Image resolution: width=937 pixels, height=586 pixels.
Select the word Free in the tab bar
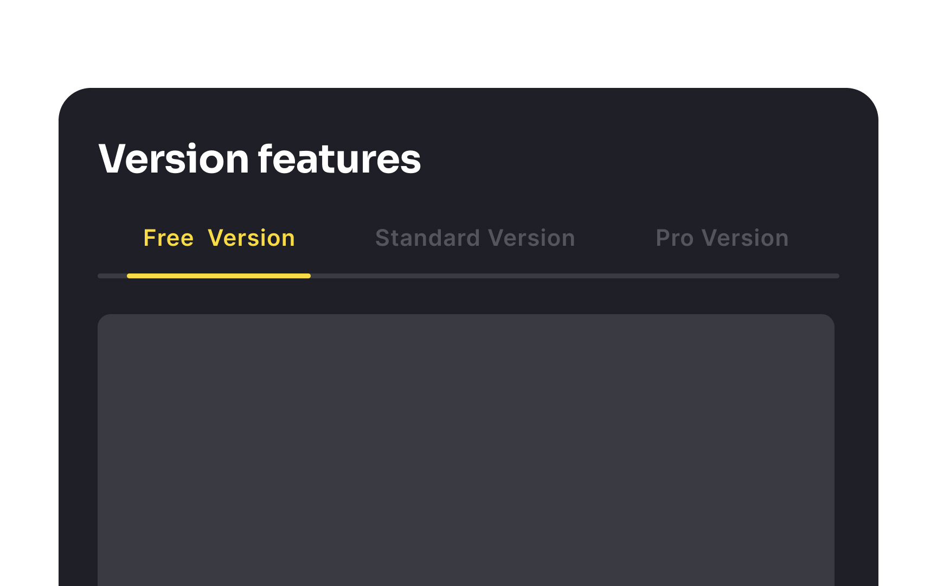(169, 238)
